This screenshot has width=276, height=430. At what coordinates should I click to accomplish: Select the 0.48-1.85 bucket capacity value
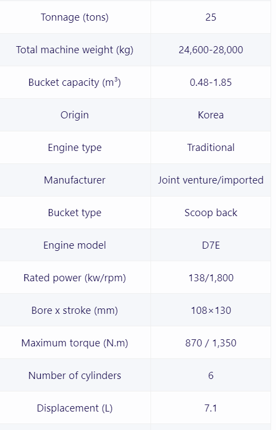pyautogui.click(x=211, y=83)
